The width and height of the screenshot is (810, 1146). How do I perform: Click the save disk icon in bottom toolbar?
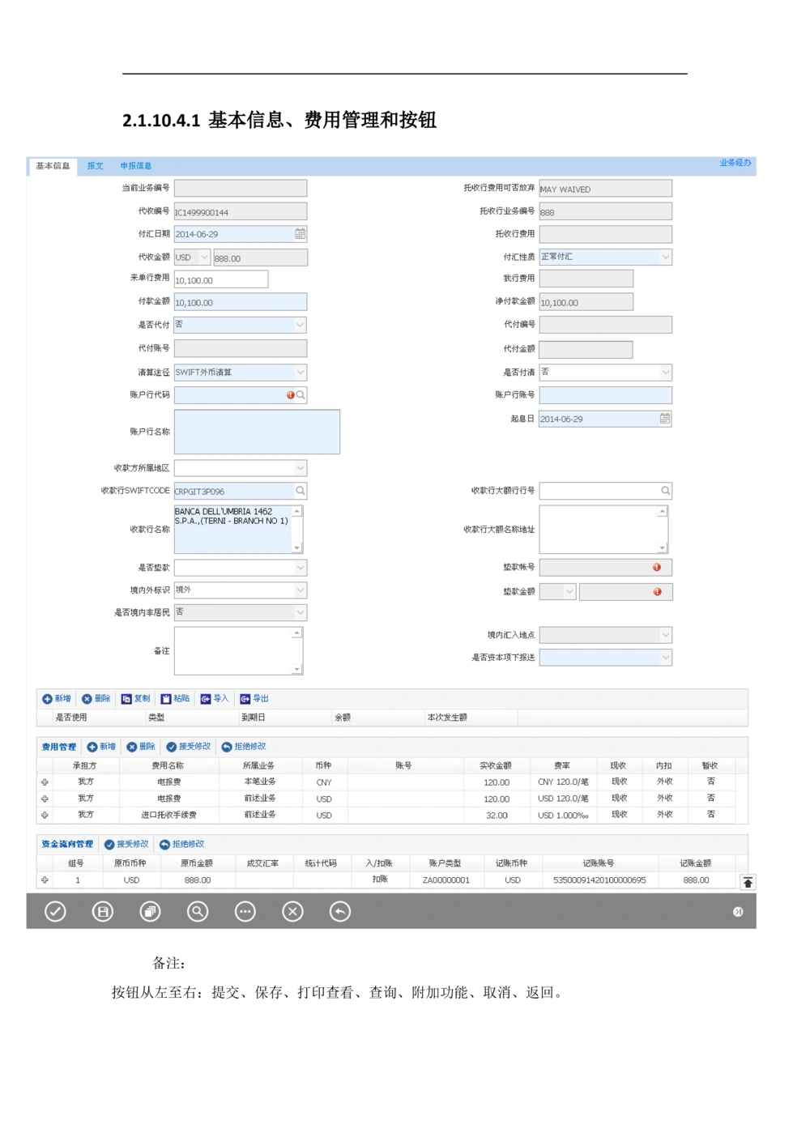pos(103,912)
